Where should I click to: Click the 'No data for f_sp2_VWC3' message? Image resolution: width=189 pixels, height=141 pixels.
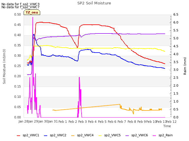pyautogui.click(x=20, y=4)
